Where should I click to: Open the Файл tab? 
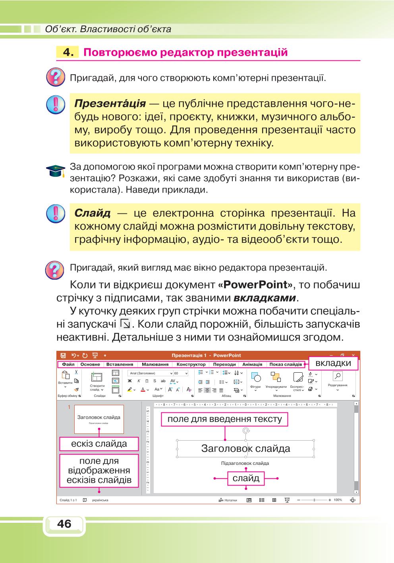point(68,364)
